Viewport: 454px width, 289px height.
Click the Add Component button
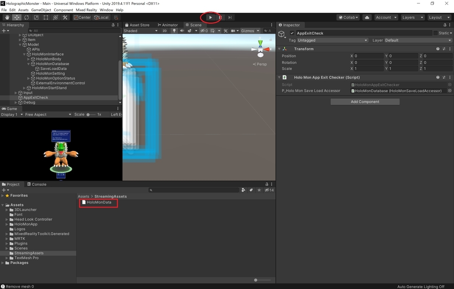[x=365, y=102]
